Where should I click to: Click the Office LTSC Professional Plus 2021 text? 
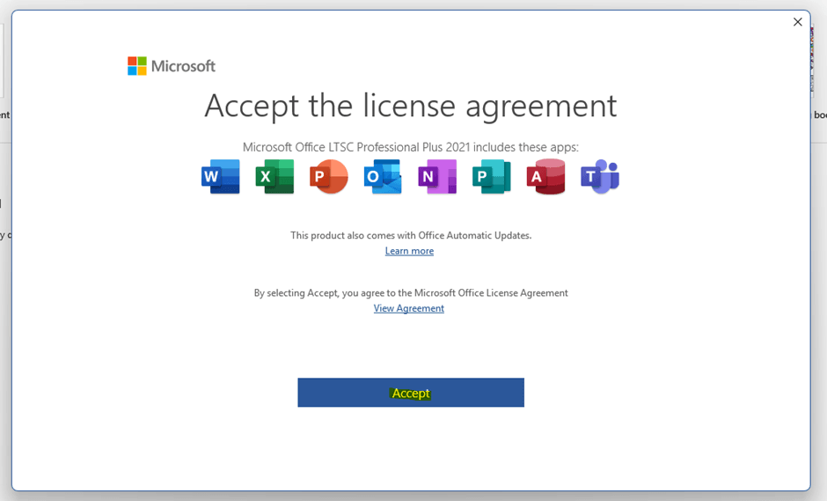click(410, 147)
